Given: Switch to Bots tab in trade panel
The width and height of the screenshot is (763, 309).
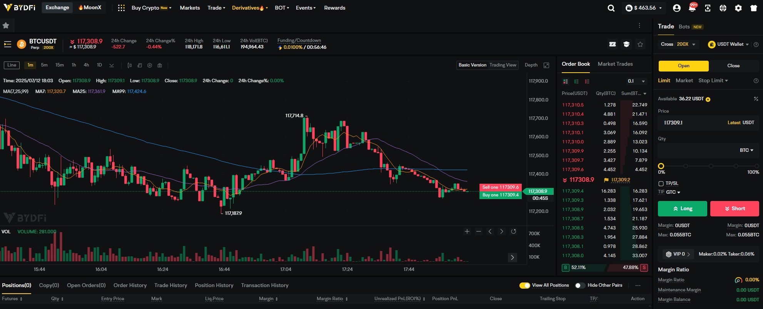Looking at the screenshot, I should [x=684, y=27].
